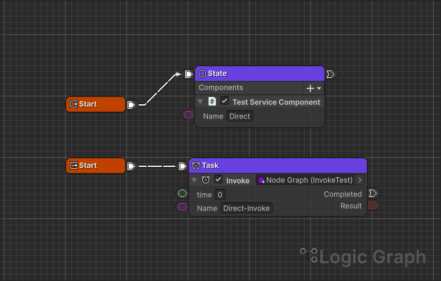The image size is (441, 281).
Task: Click the red Result output port
Action: click(373, 206)
